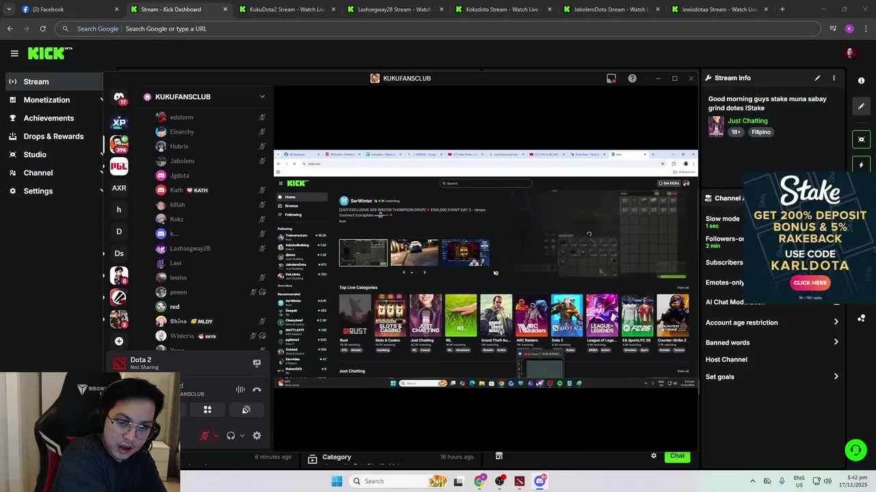Click the green Chat button
The image size is (876, 492).
coord(677,456)
